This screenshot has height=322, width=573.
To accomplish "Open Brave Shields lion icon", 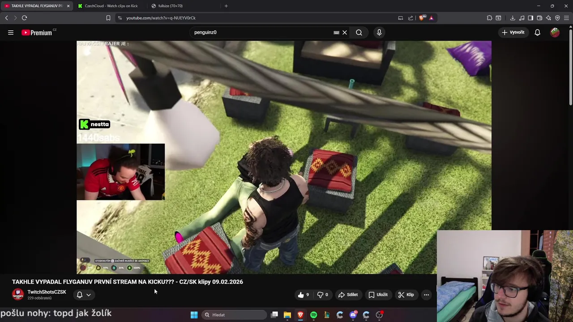I will coord(422,18).
